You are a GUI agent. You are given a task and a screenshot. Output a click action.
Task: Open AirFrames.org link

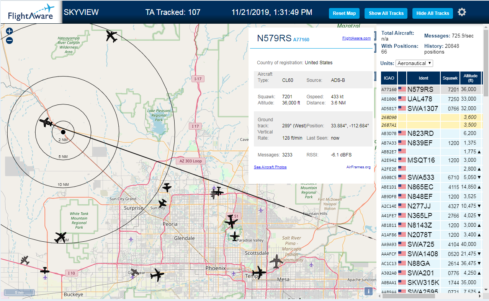358,167
